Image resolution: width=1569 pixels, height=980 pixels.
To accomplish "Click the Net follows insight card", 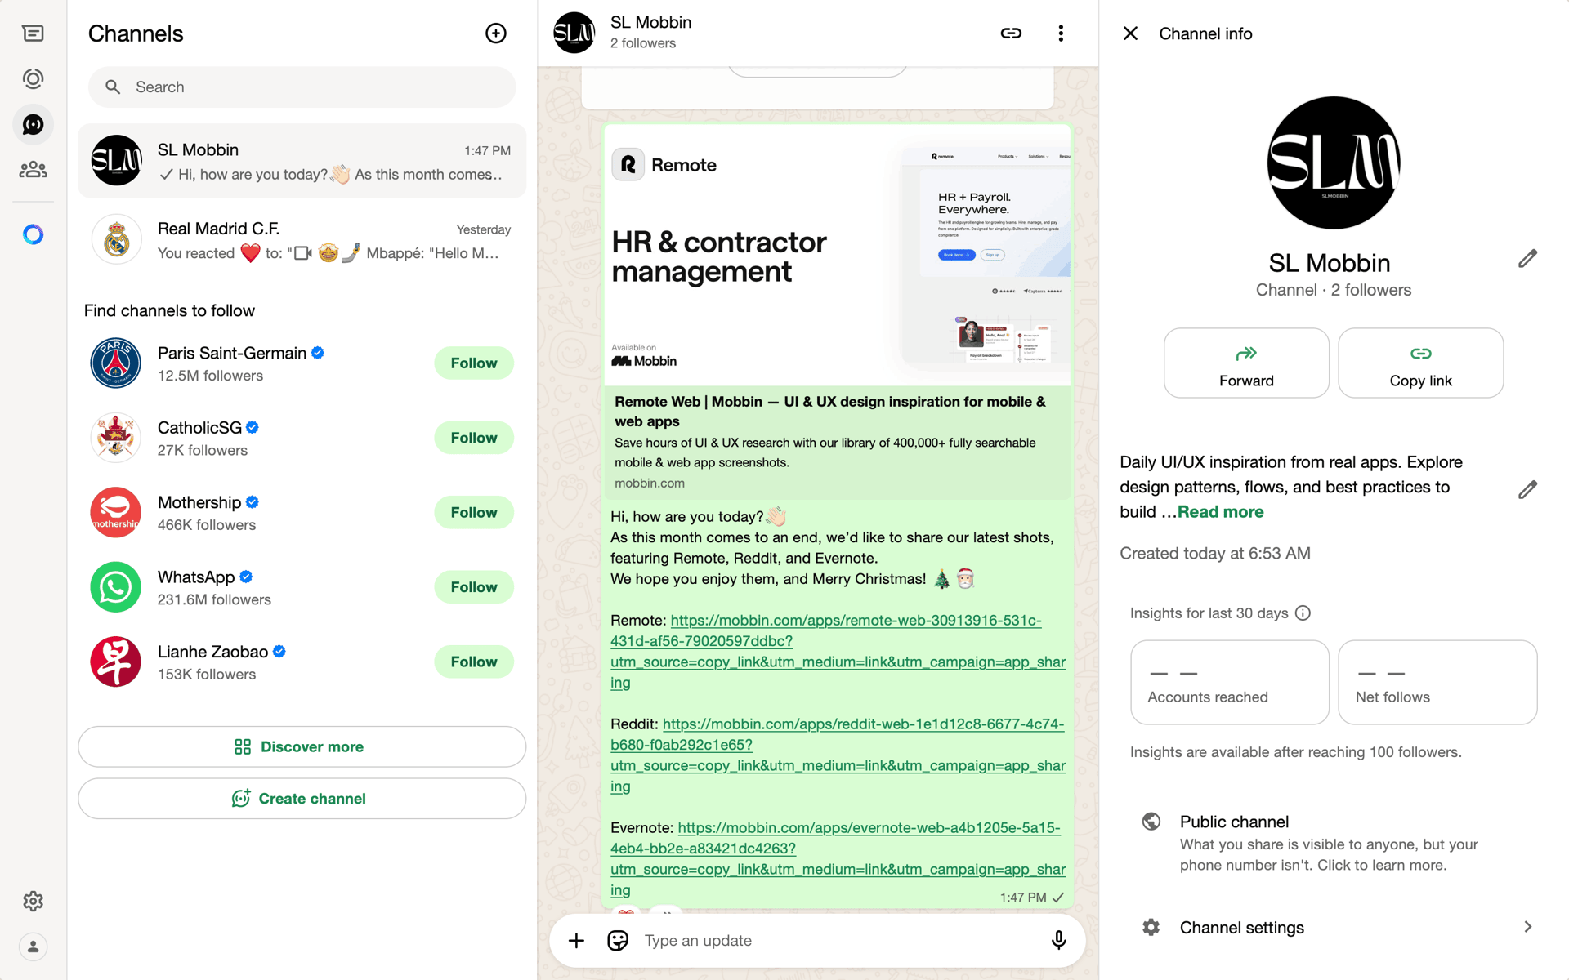I will [1437, 683].
